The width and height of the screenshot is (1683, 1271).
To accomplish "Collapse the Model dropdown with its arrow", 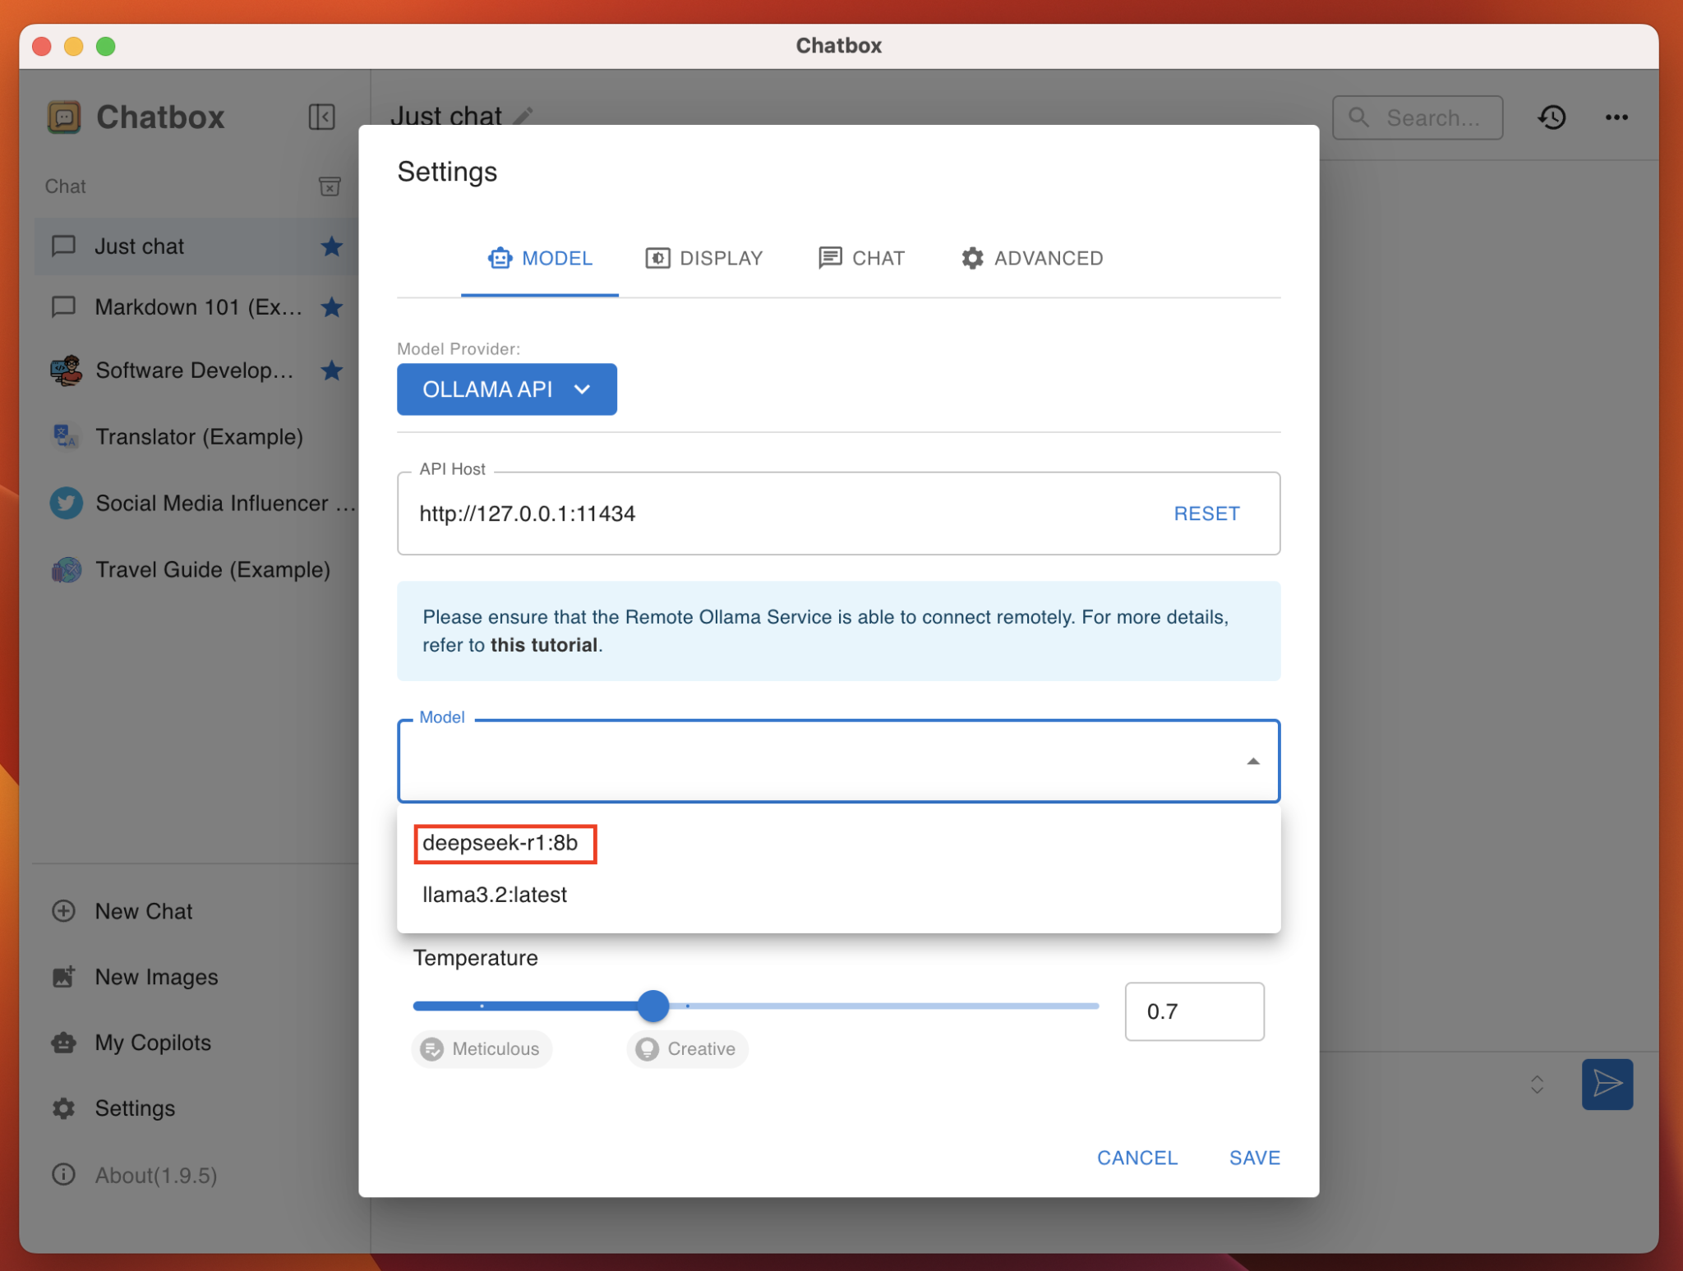I will tap(1252, 761).
